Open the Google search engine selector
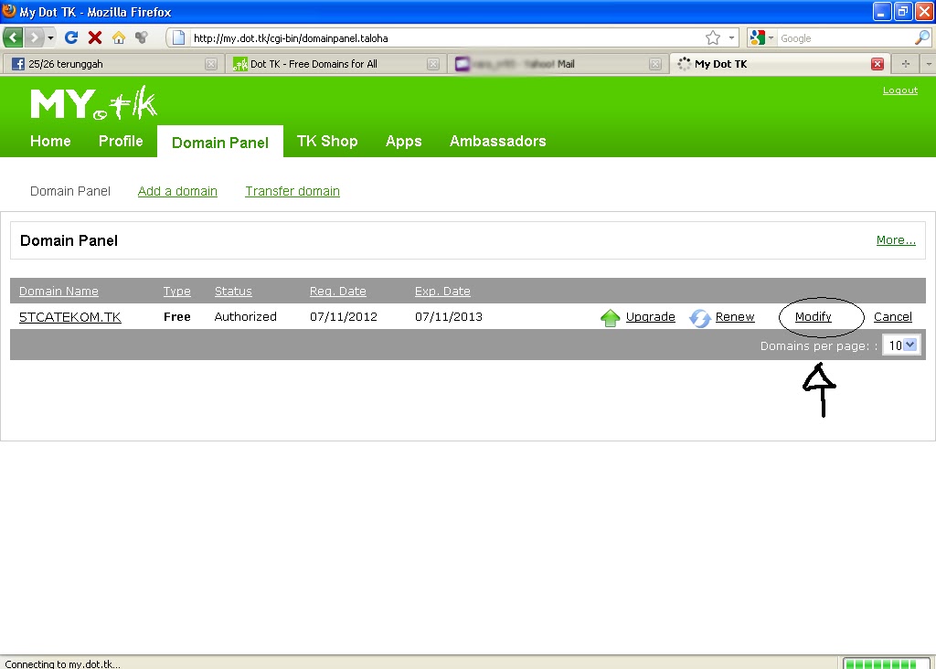 (x=761, y=38)
